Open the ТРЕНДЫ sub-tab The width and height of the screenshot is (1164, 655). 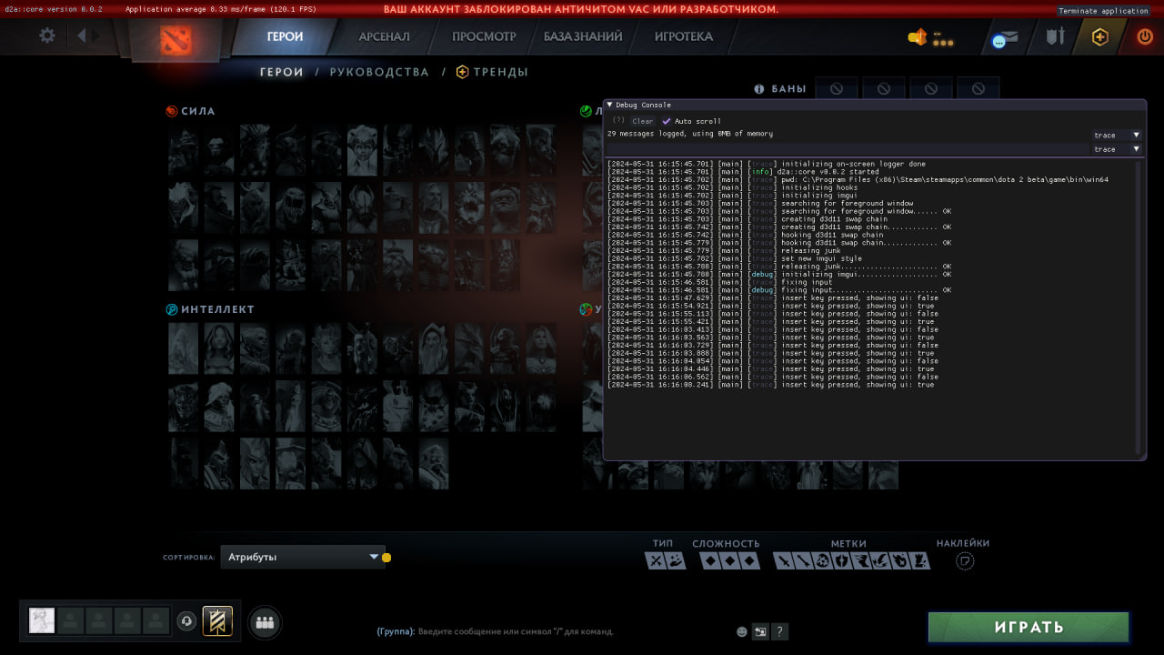coord(500,72)
